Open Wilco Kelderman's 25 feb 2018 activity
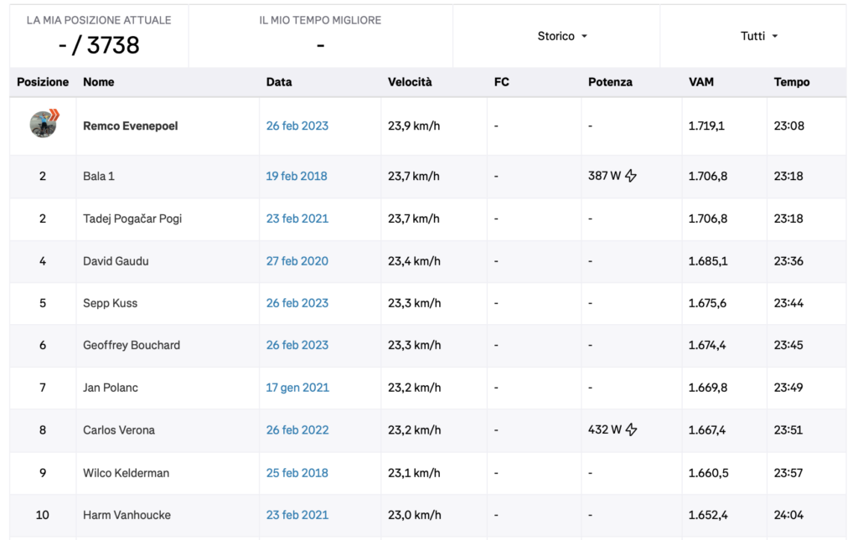Viewport: 858px width, 540px height. tap(297, 473)
